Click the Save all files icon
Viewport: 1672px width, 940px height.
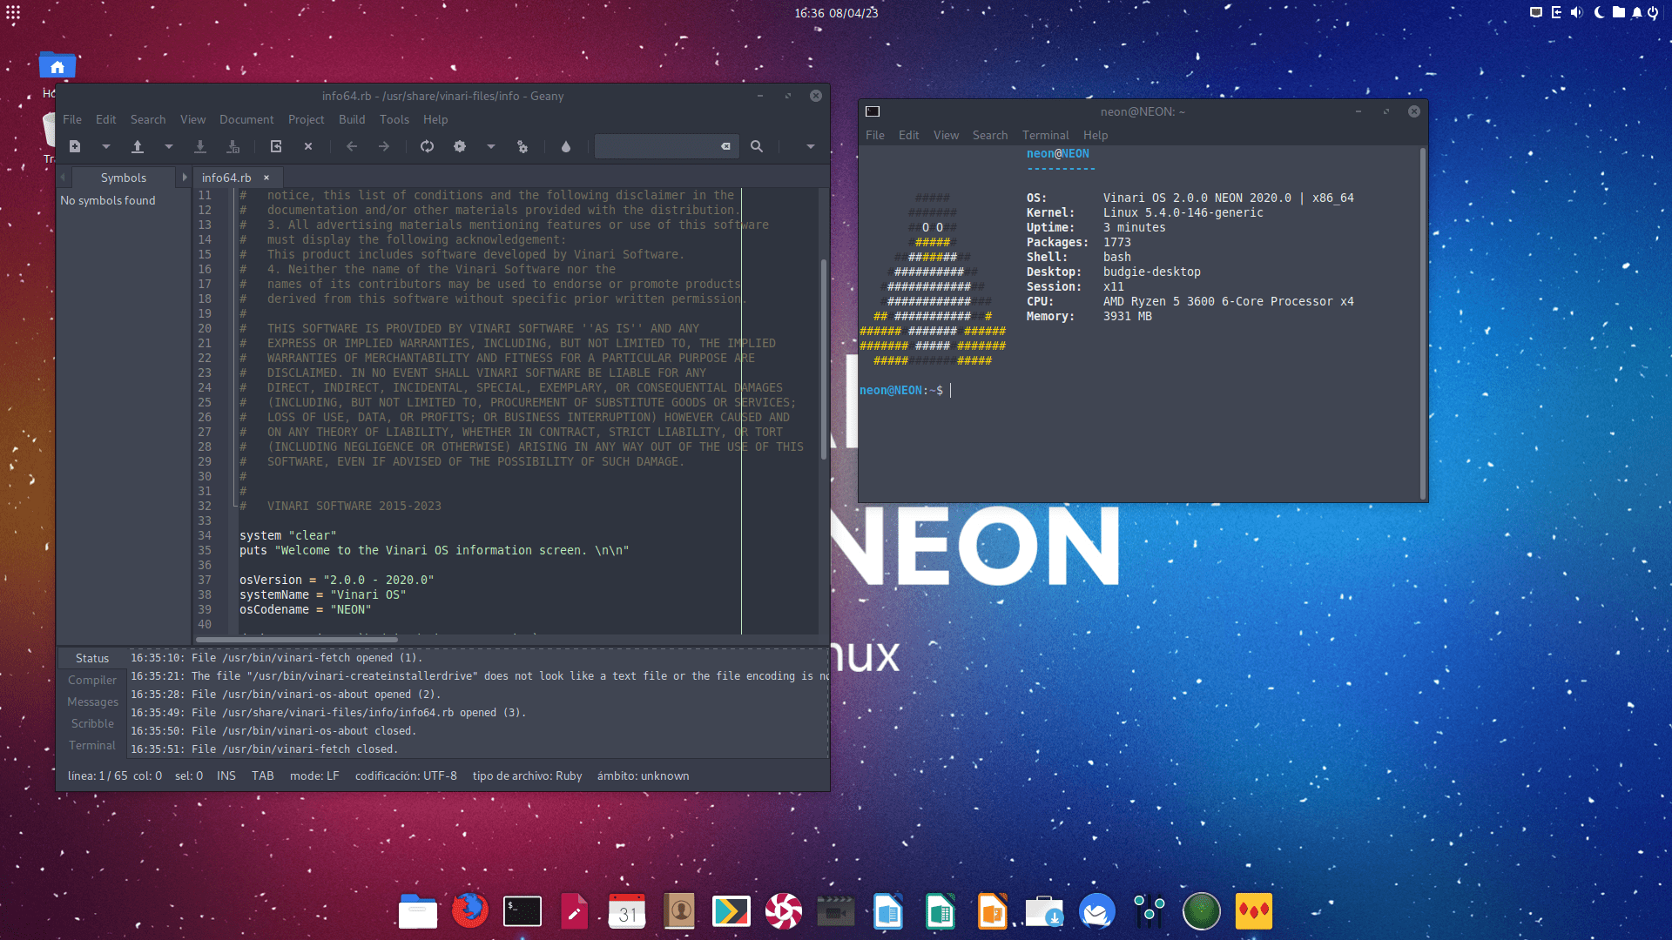[233, 146]
